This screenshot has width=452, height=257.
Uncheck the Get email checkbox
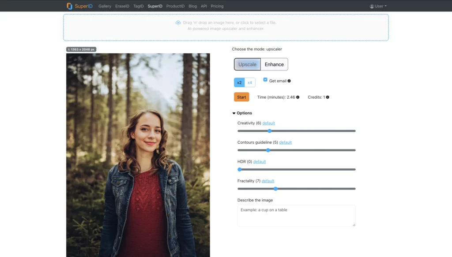(265, 80)
